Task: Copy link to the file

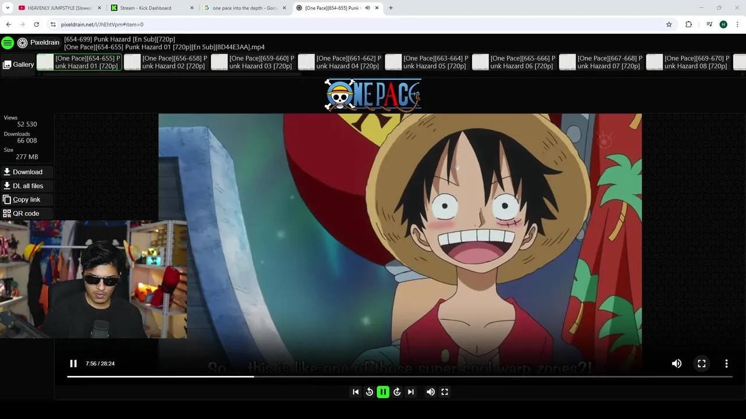Action: (x=27, y=200)
